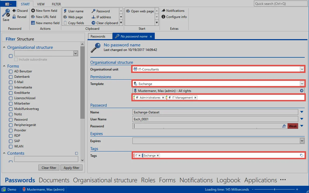The height and width of the screenshot is (193, 309).
Task: Click the Save key icon
Action: pos(6,13)
